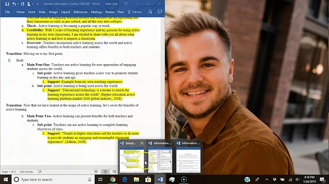Close the Sampl... window preview with X
The image size is (329, 184).
point(142,143)
